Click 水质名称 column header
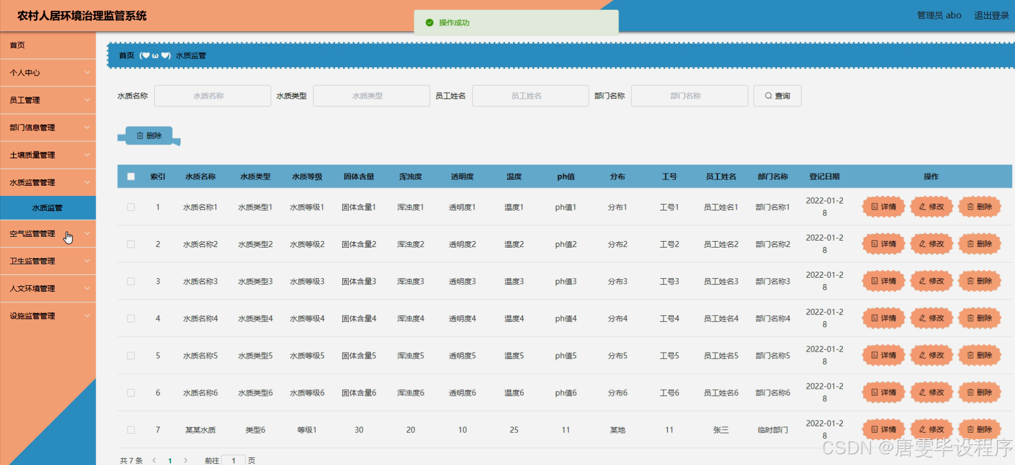Image resolution: width=1015 pixels, height=465 pixels. (x=200, y=176)
